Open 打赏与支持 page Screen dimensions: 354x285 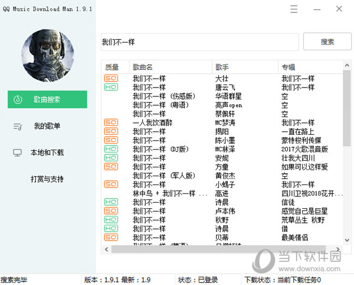click(x=47, y=179)
